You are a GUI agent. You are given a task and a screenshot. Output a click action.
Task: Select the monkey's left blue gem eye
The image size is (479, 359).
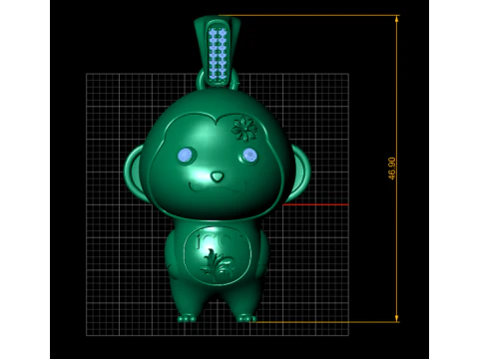click(185, 156)
